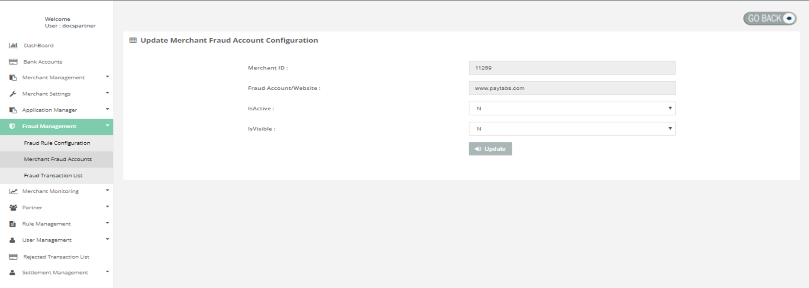This screenshot has height=288, width=809.
Task: Click the Bank Accounts card icon
Action: click(x=13, y=62)
